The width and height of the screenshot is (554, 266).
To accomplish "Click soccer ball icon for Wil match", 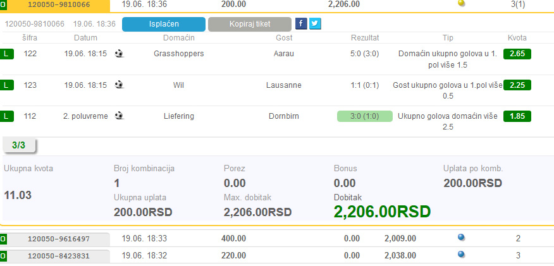I will [119, 85].
